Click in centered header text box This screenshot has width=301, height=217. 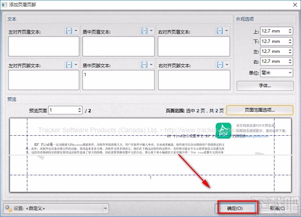tap(119, 46)
